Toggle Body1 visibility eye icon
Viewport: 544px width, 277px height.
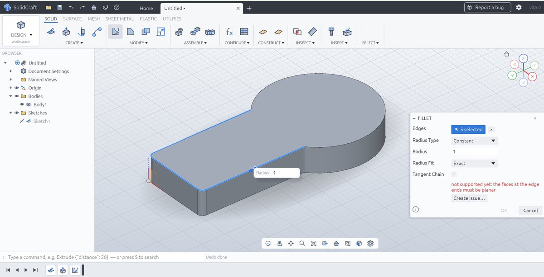point(22,104)
